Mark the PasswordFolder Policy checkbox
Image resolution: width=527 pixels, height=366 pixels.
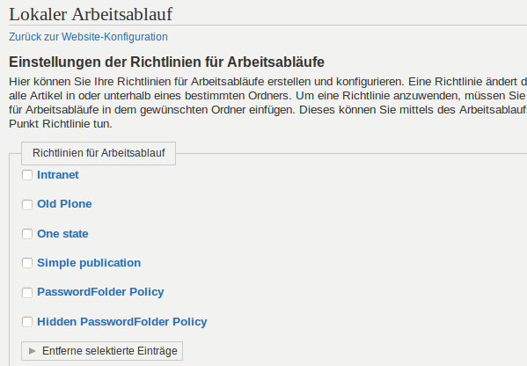[x=27, y=293]
